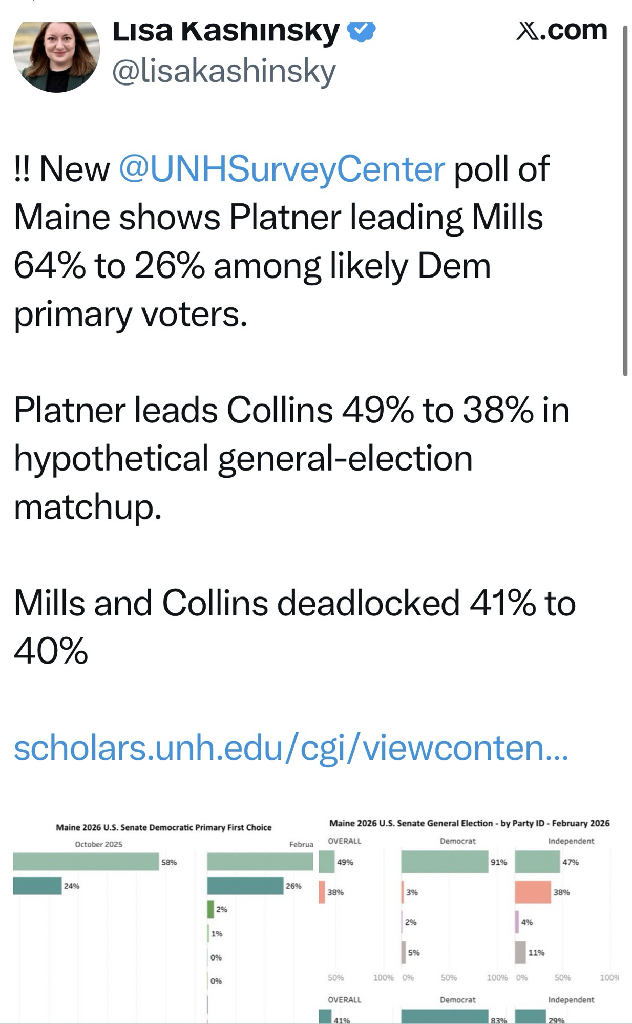Click the X.com logo
Image resolution: width=632 pixels, height=1024 pixels.
tap(562, 30)
